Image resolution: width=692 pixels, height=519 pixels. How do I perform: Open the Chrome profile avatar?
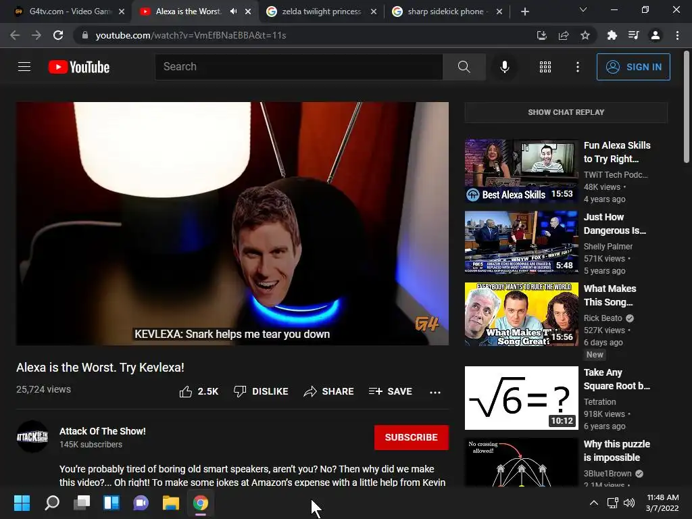[656, 35]
